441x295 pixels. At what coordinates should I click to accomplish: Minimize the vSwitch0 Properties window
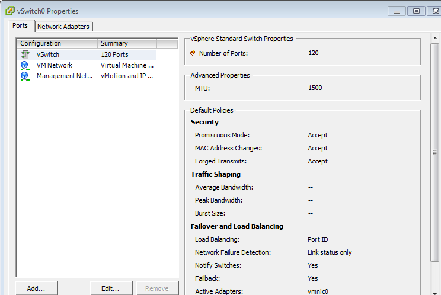(397, 11)
